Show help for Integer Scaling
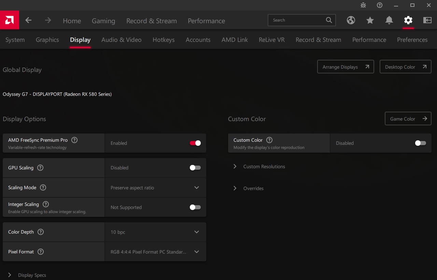The image size is (437, 280). pyautogui.click(x=46, y=204)
